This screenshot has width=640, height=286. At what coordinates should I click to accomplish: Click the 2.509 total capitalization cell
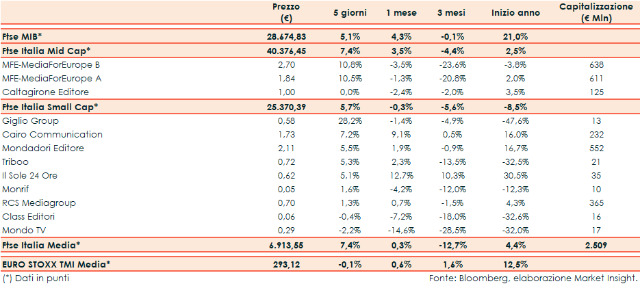click(593, 245)
